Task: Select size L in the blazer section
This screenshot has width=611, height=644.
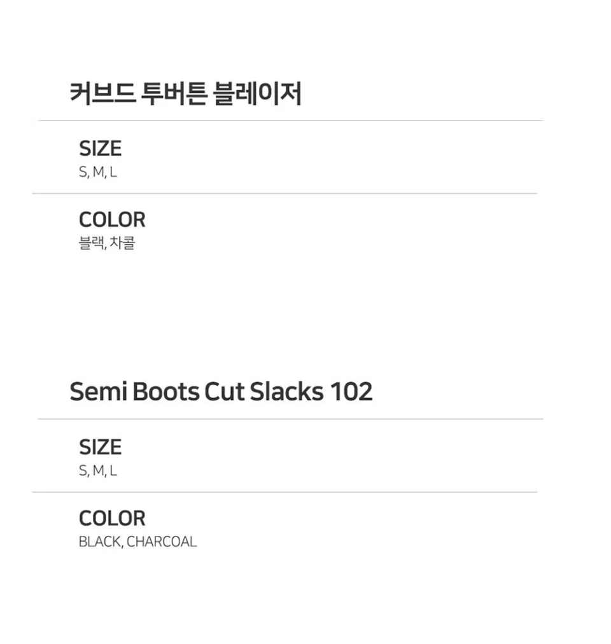Action: point(113,172)
